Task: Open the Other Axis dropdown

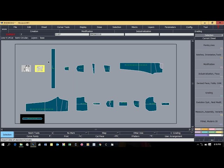Action: pos(138,133)
